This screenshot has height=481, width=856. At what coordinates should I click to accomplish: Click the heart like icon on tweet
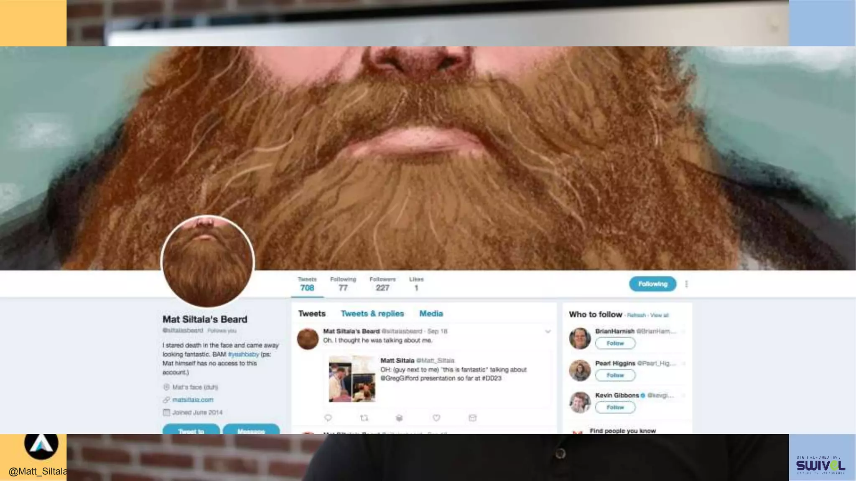436,418
